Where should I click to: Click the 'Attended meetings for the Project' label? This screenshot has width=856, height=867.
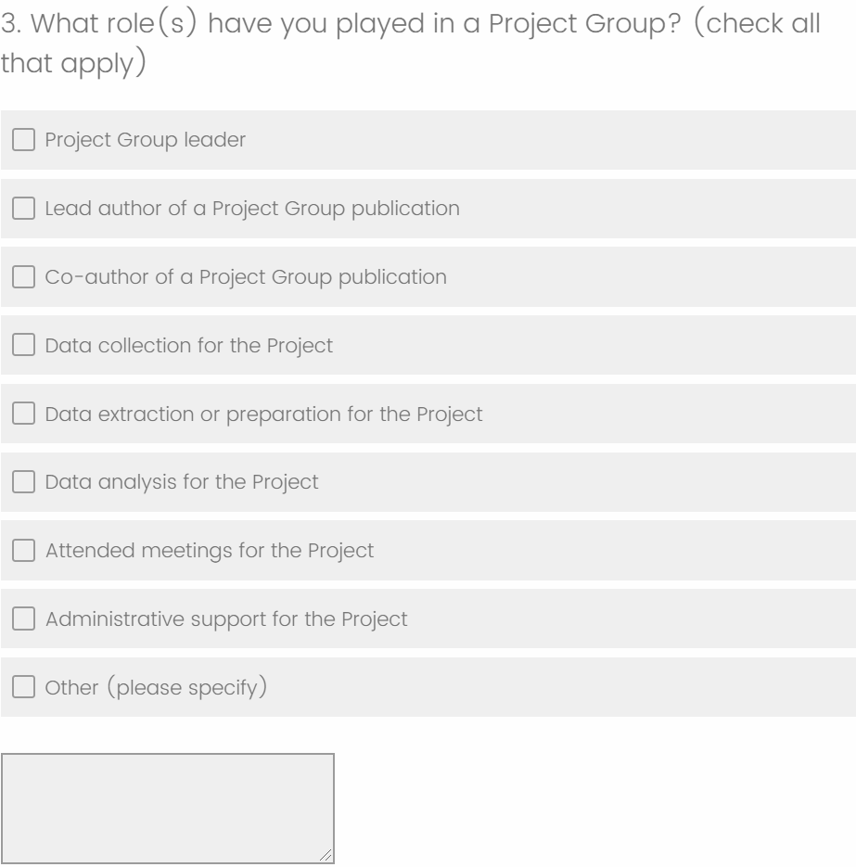(x=210, y=551)
